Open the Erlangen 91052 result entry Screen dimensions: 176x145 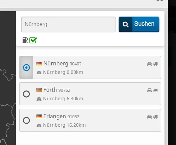click(x=90, y=120)
